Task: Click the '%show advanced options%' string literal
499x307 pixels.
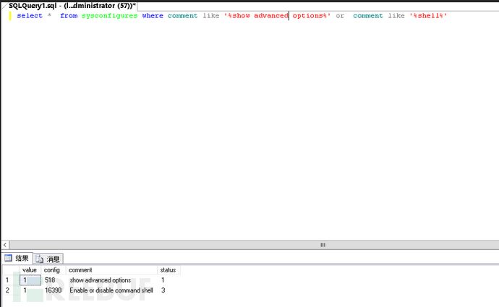Action: tap(277, 16)
